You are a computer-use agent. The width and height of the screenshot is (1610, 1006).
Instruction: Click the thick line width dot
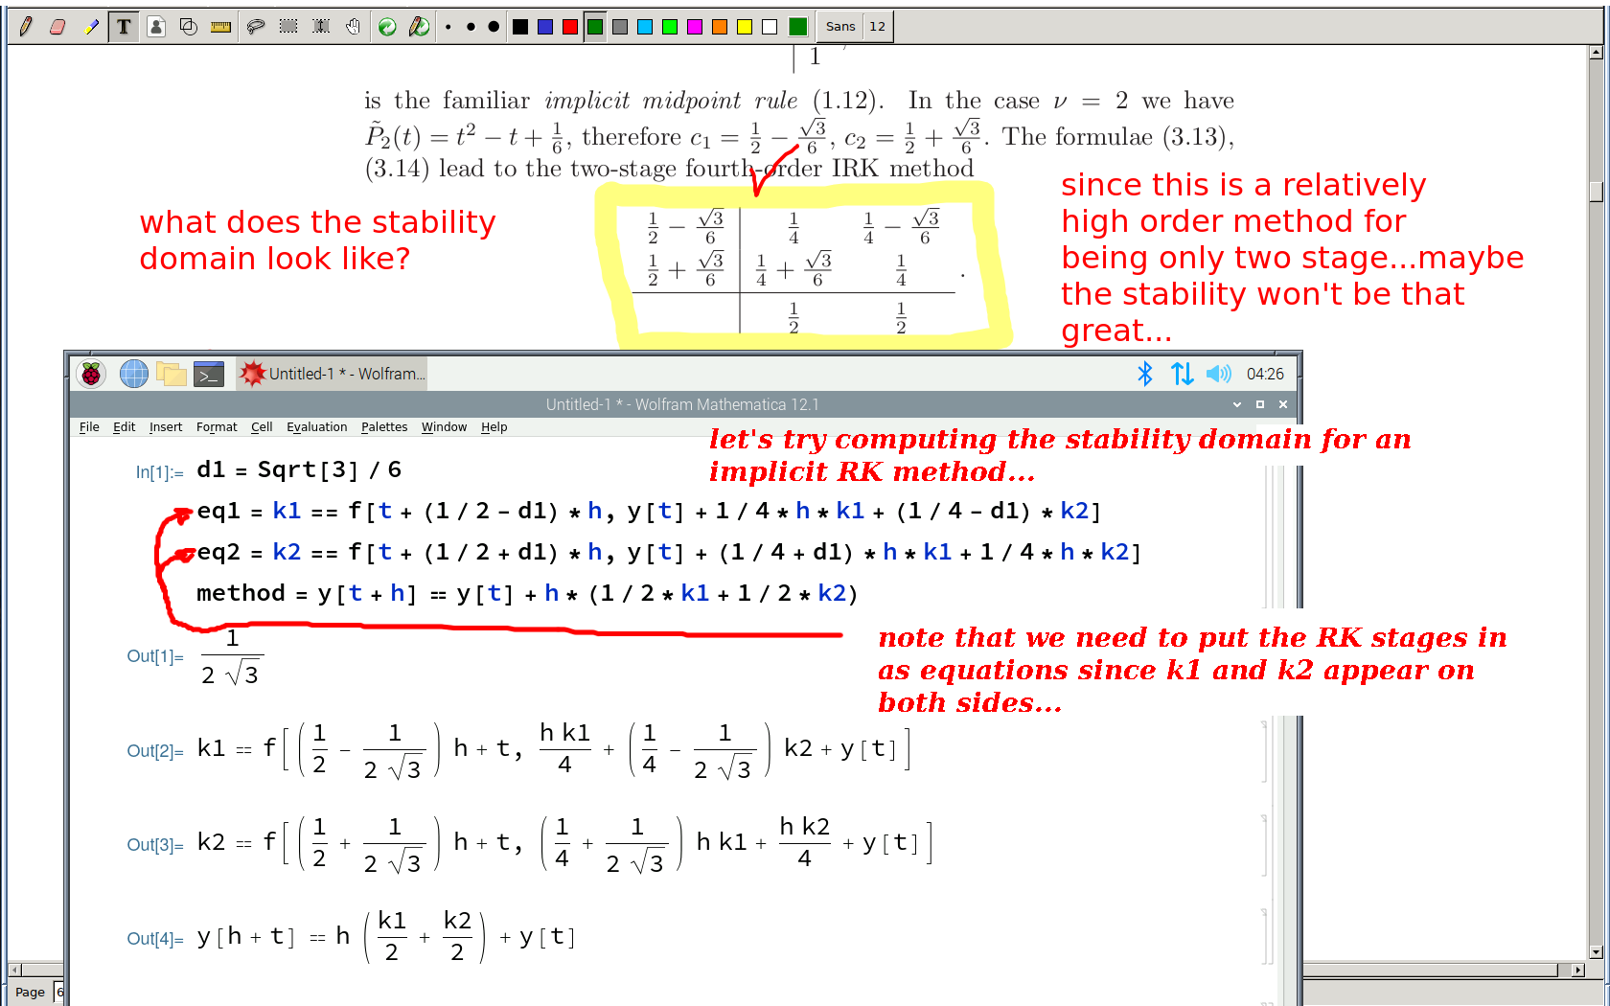pos(494,27)
